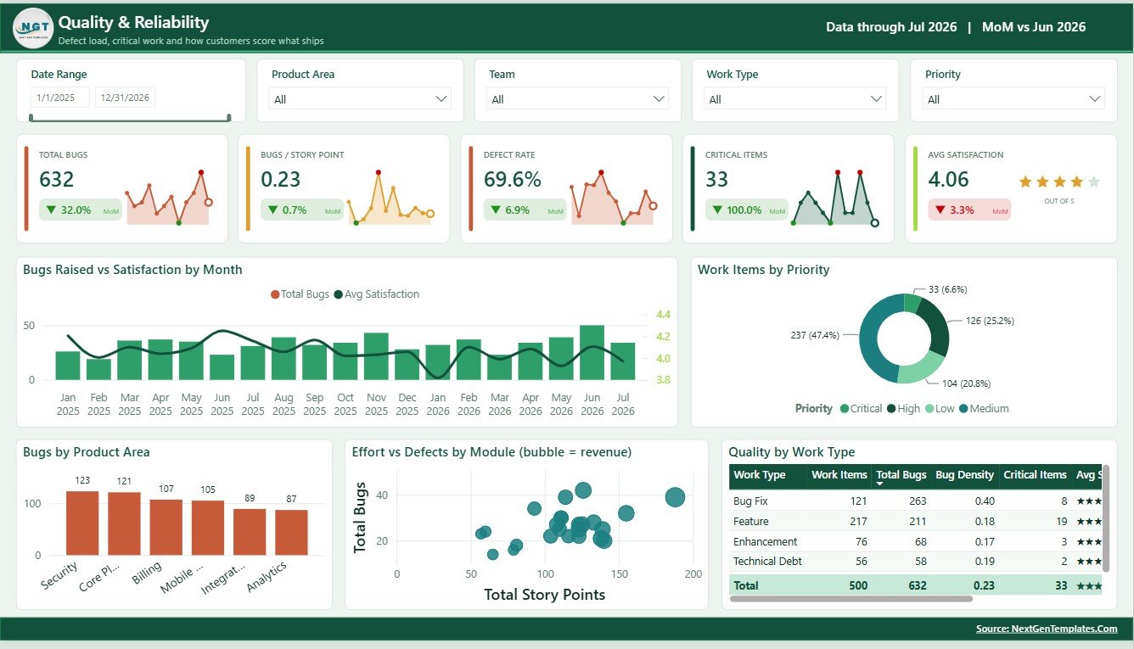Click the Critical legend marker in Priority legend

844,409
